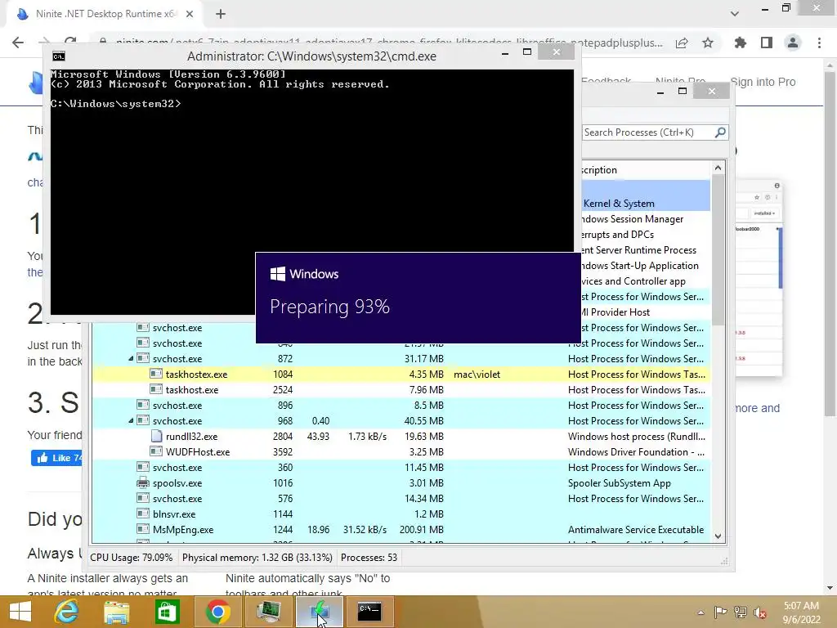This screenshot has height=628, width=837.
Task: Open Process Hacker taskbar icon
Action: click(x=268, y=612)
